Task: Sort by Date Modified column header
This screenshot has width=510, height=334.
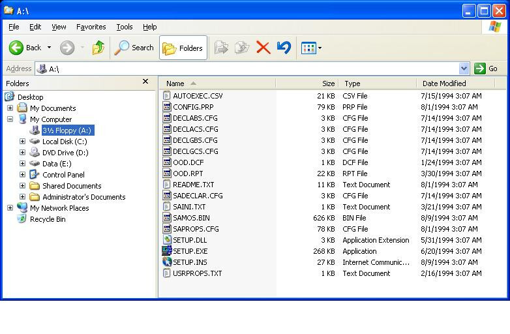Action: point(456,83)
